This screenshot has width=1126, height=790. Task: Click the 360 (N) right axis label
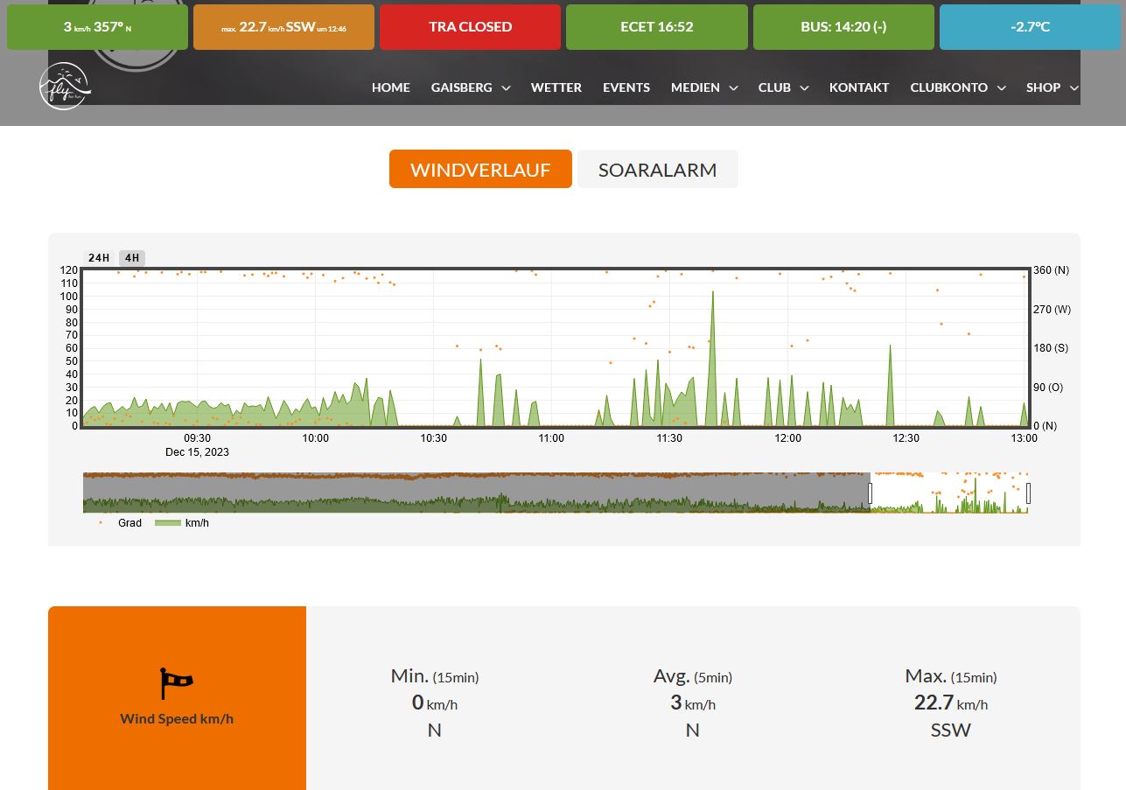pyautogui.click(x=1051, y=270)
